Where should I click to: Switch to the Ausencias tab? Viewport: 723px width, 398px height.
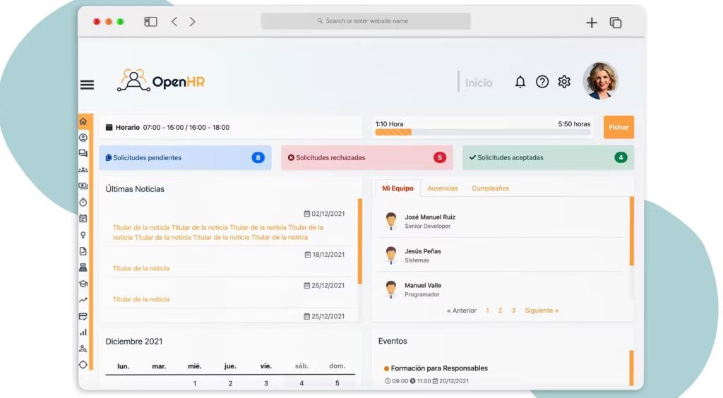coord(443,188)
